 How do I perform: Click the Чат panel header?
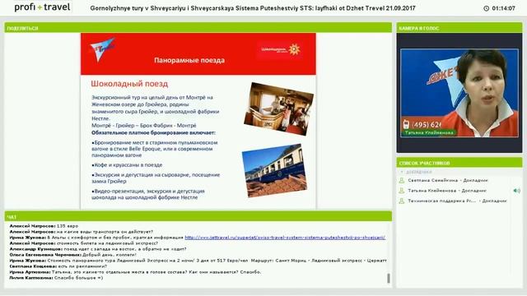click(198, 216)
